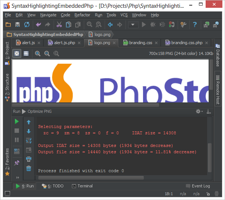Viewport: 225px width, 200px height.
Task: Stop the process with the square icon
Action: point(17,131)
